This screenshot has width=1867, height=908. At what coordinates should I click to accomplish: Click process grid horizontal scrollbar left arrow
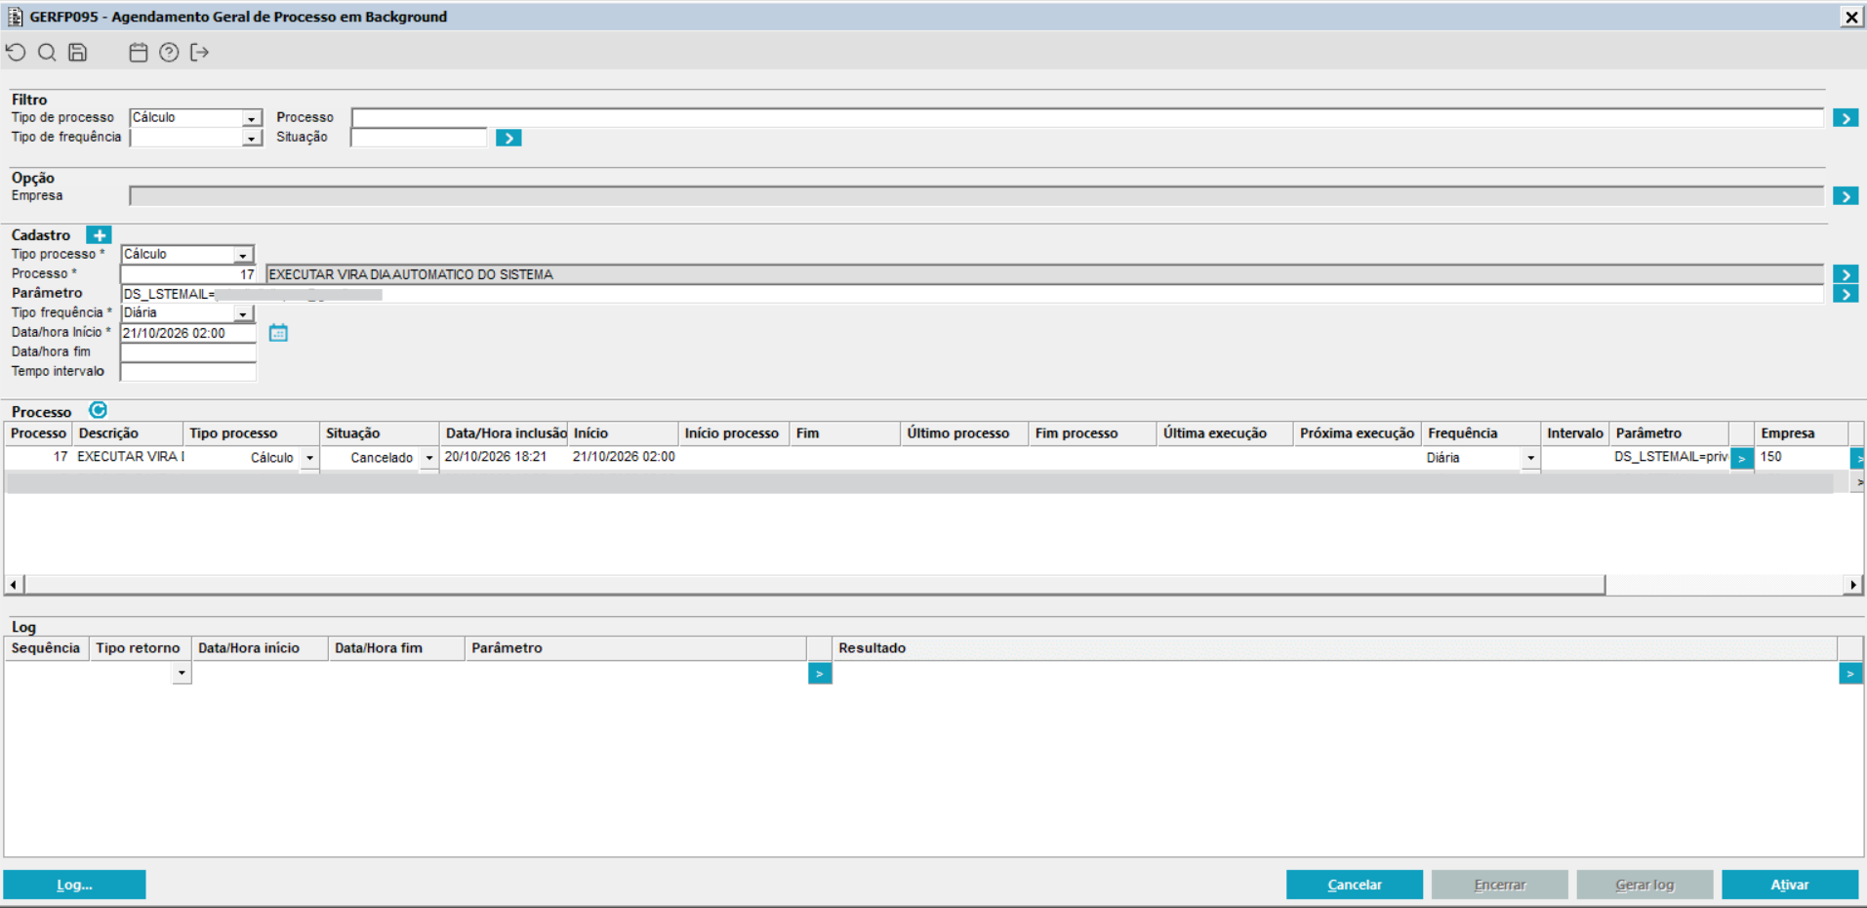pos(14,585)
